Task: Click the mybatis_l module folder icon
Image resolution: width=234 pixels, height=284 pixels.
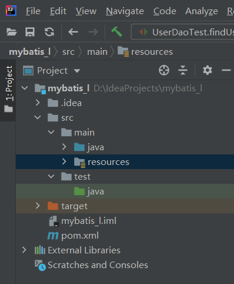Action: coord(41,89)
